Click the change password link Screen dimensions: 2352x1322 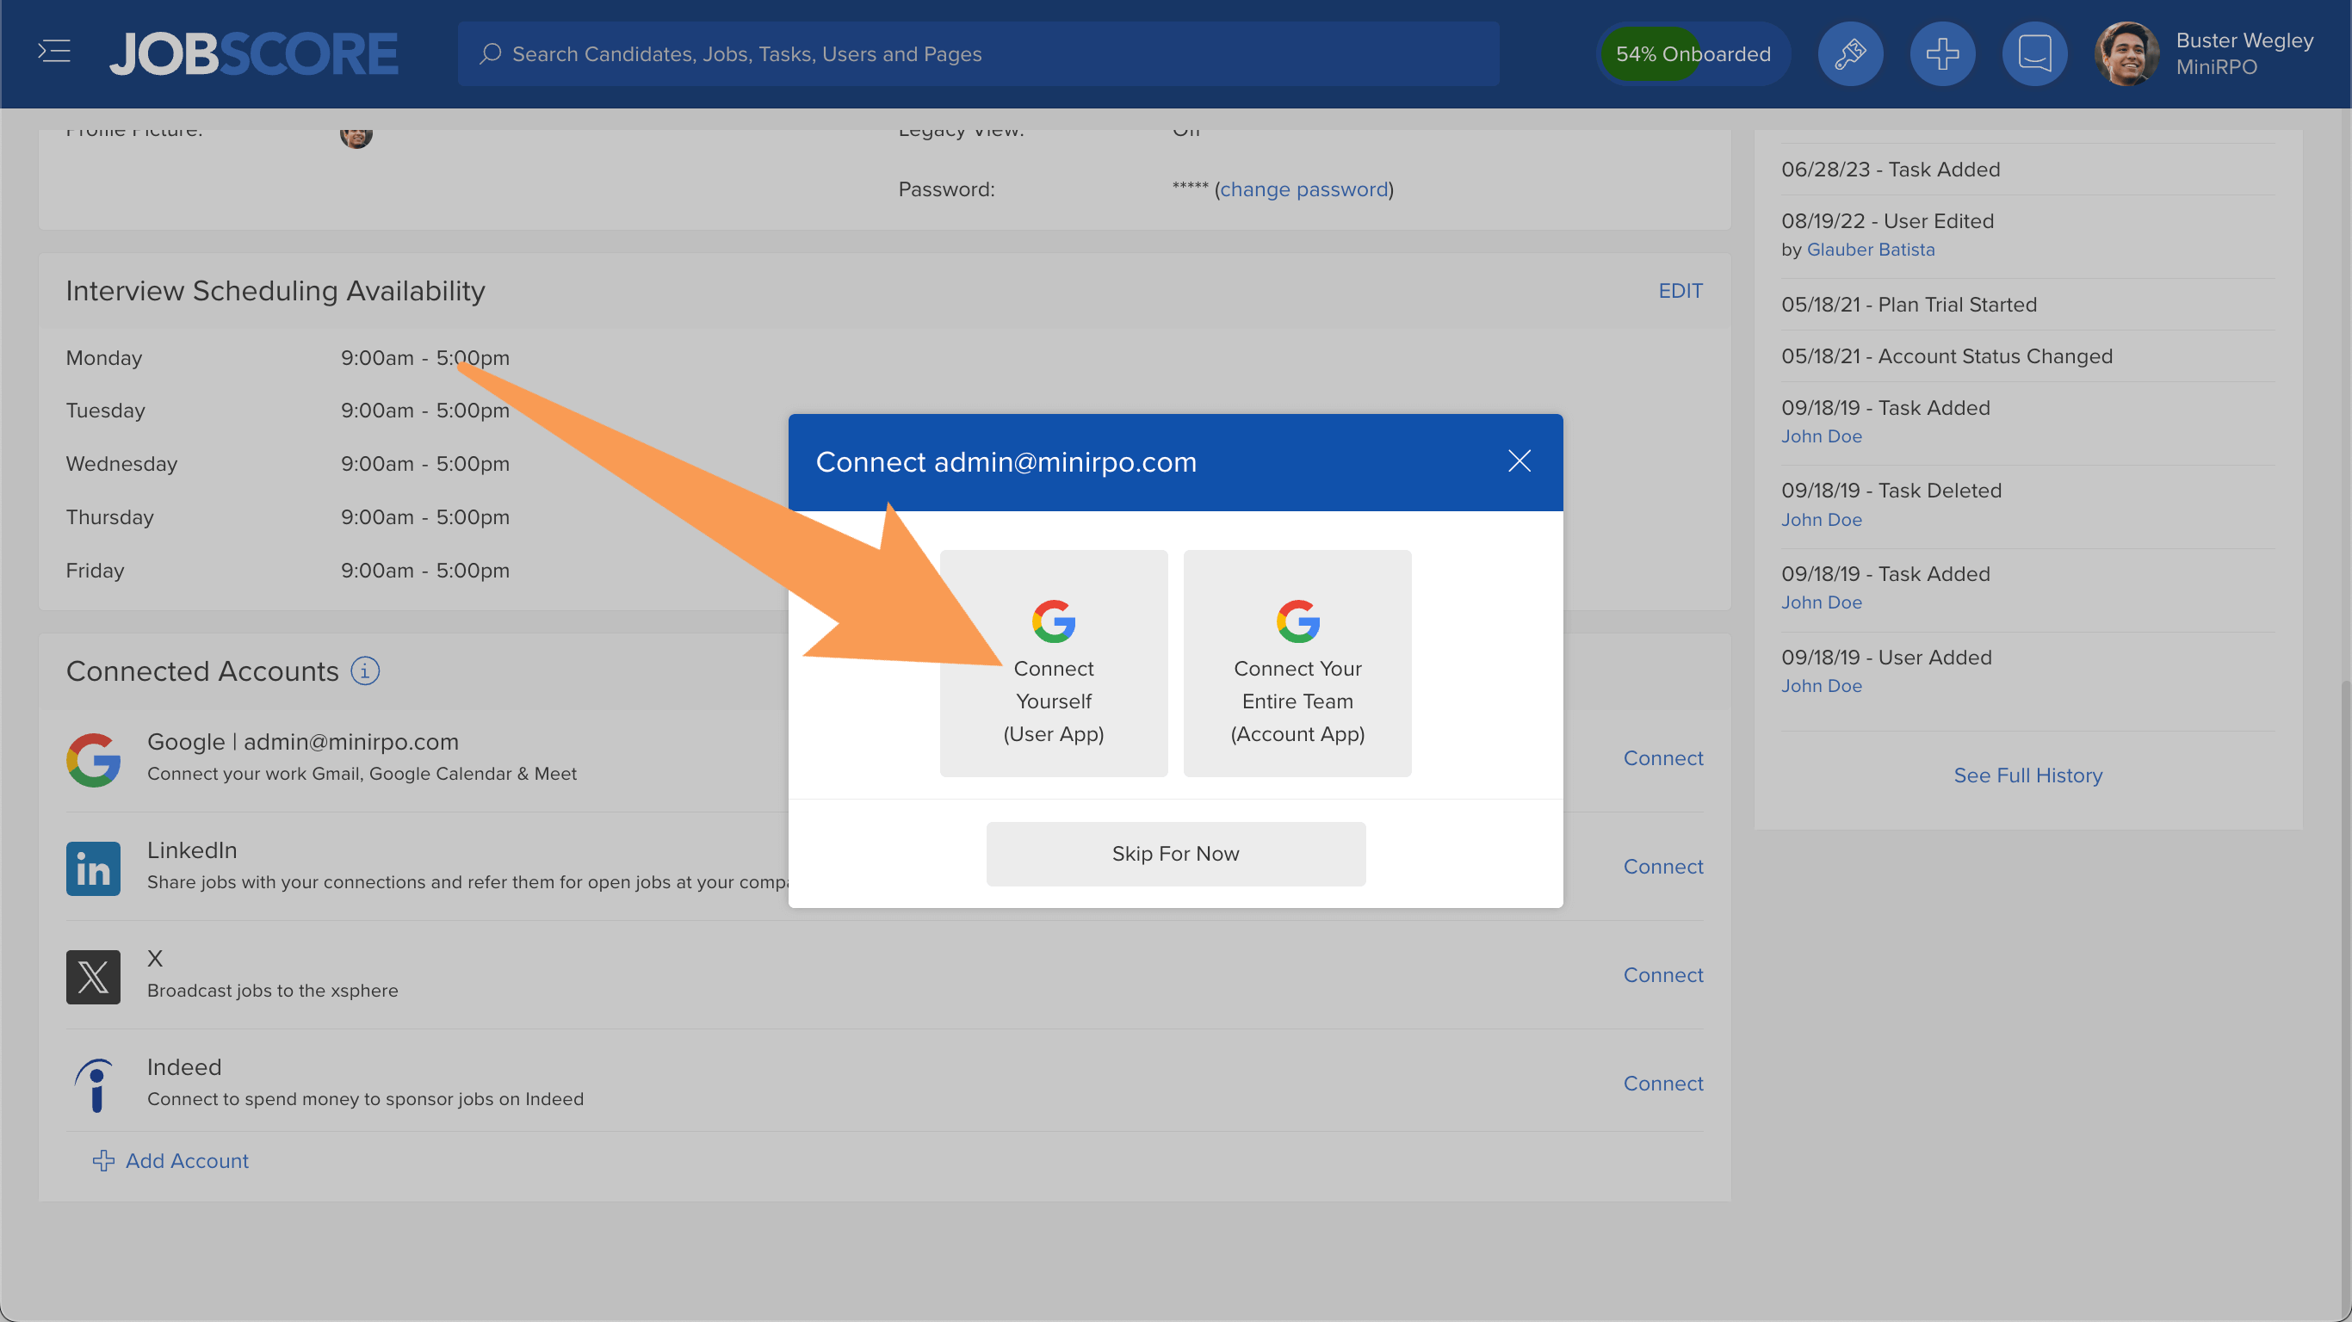tap(1303, 189)
